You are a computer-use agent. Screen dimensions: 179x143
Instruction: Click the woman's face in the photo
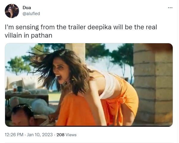[x=61, y=71]
